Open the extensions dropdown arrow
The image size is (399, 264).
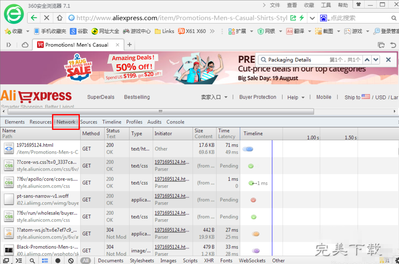(252, 31)
